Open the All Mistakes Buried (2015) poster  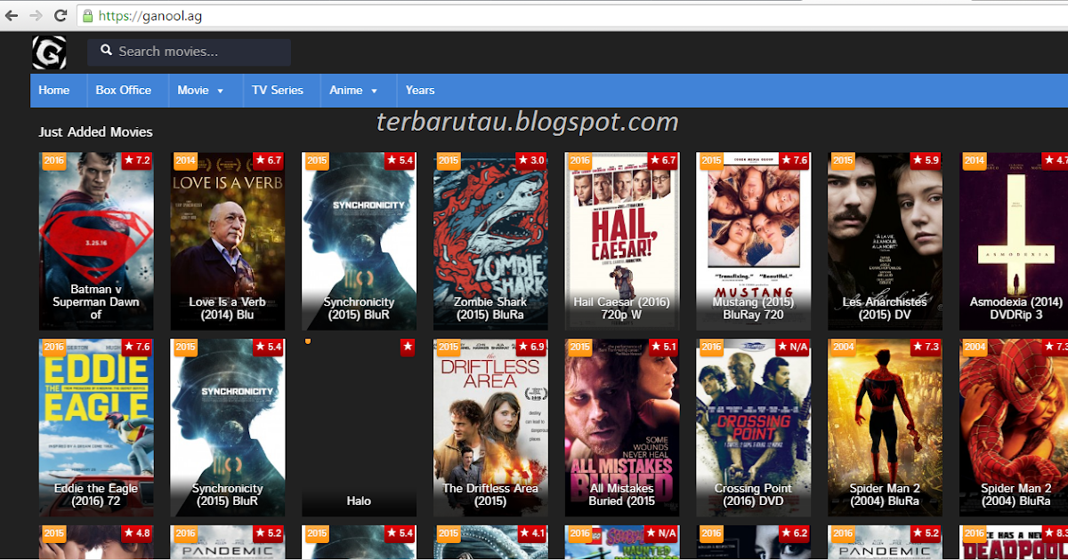coord(622,428)
